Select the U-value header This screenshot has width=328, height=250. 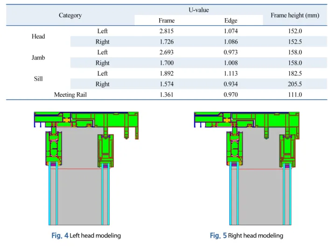click(198, 10)
